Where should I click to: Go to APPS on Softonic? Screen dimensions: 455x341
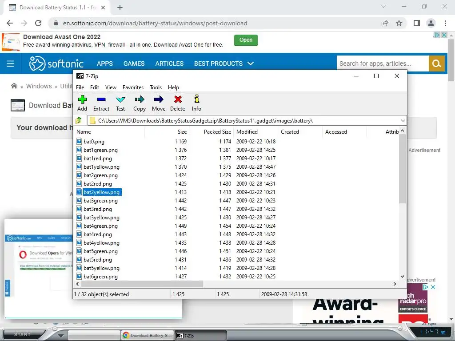point(105,63)
